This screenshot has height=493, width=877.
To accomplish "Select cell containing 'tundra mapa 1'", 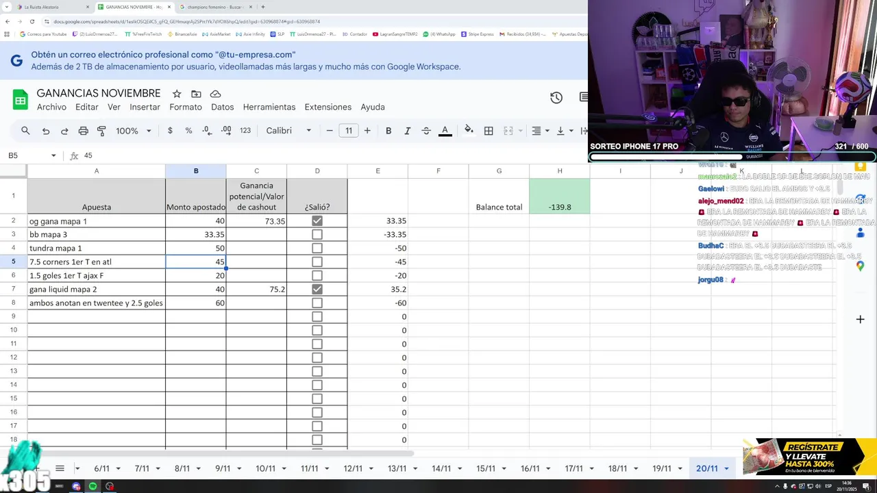I will pos(97,248).
